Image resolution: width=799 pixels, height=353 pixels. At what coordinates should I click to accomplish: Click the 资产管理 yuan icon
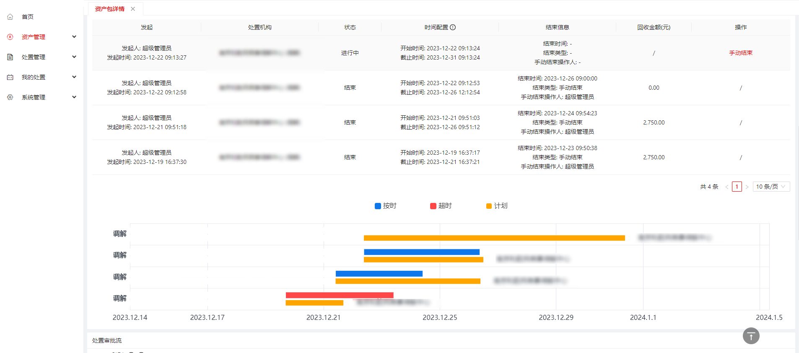(x=10, y=37)
